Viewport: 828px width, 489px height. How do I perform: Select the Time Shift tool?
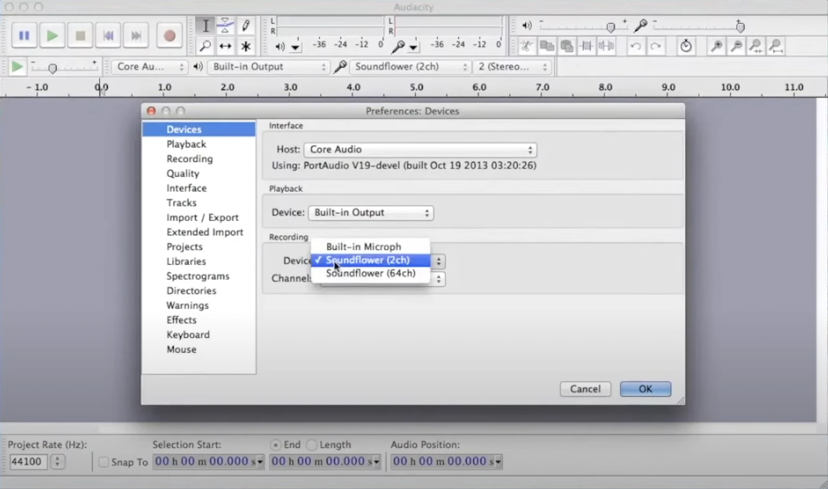tap(225, 46)
